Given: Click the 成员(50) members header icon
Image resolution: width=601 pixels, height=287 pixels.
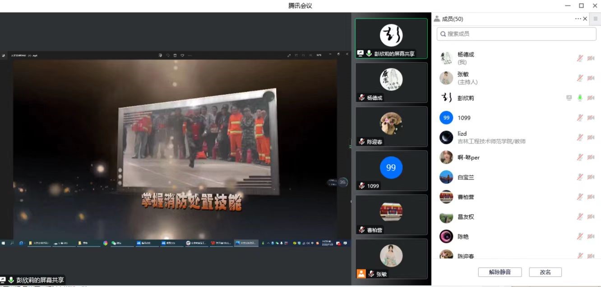Looking at the screenshot, I should click(x=437, y=19).
